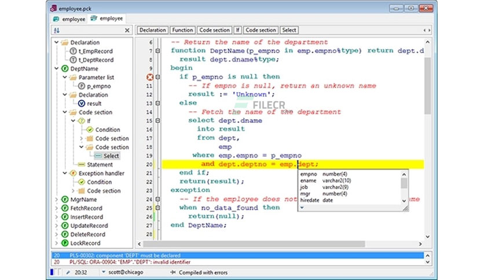Click the LockRecord function icon
484x280 pixels.
pyautogui.click(x=65, y=243)
